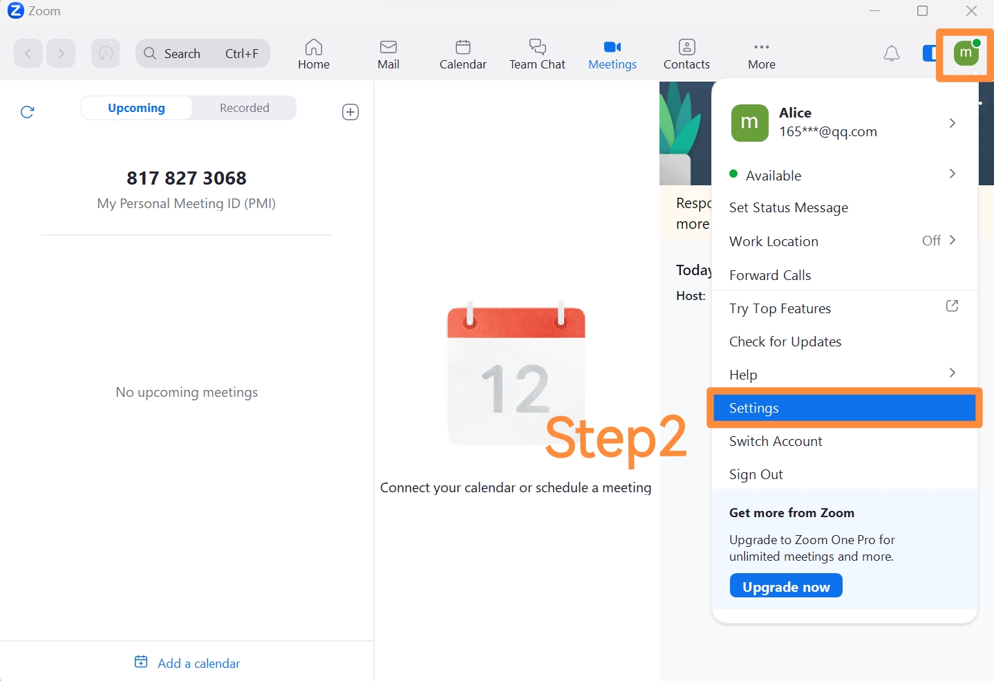The height and width of the screenshot is (681, 994).
Task: Switch to Upcoming meetings
Action: tap(137, 108)
